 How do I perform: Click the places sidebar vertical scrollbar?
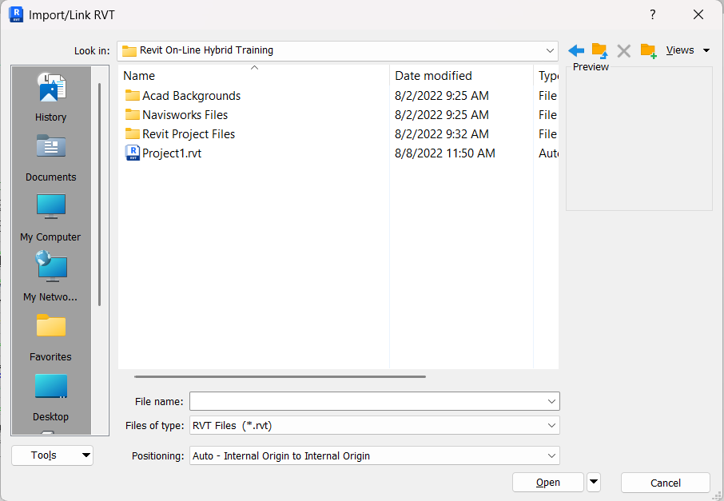(x=99, y=194)
